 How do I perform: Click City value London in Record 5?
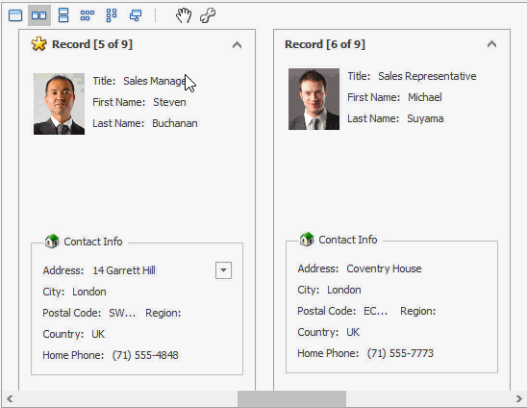(x=89, y=292)
